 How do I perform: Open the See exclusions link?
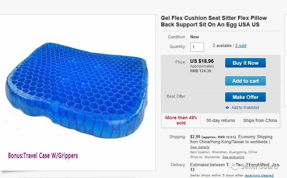[x=233, y=157]
